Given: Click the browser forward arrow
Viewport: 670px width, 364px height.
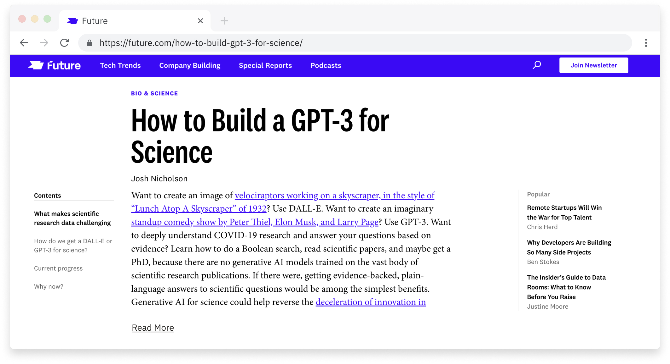Looking at the screenshot, I should (x=44, y=43).
